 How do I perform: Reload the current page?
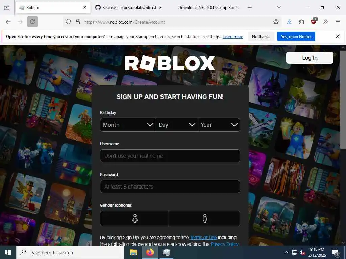pos(32,22)
